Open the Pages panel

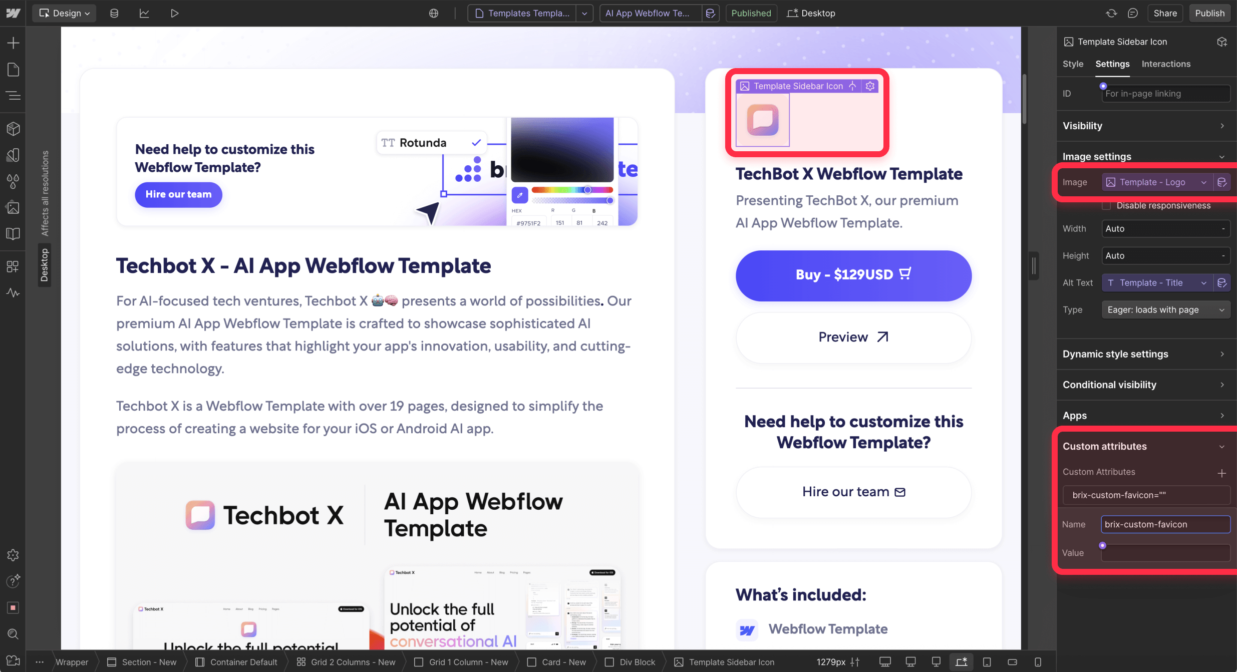click(13, 70)
